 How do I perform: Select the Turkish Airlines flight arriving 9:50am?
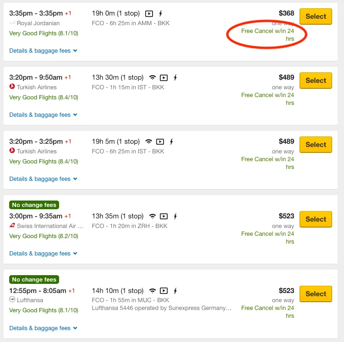click(316, 81)
